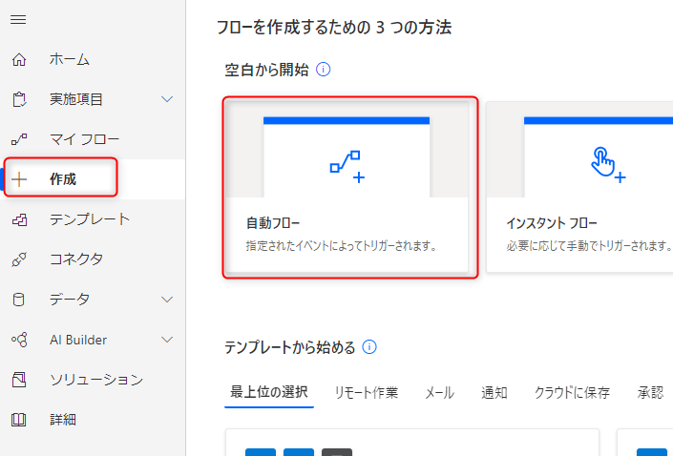Screen dimensions: 673x456
Task: Switch to the リモート作業 tab
Action: coord(366,393)
